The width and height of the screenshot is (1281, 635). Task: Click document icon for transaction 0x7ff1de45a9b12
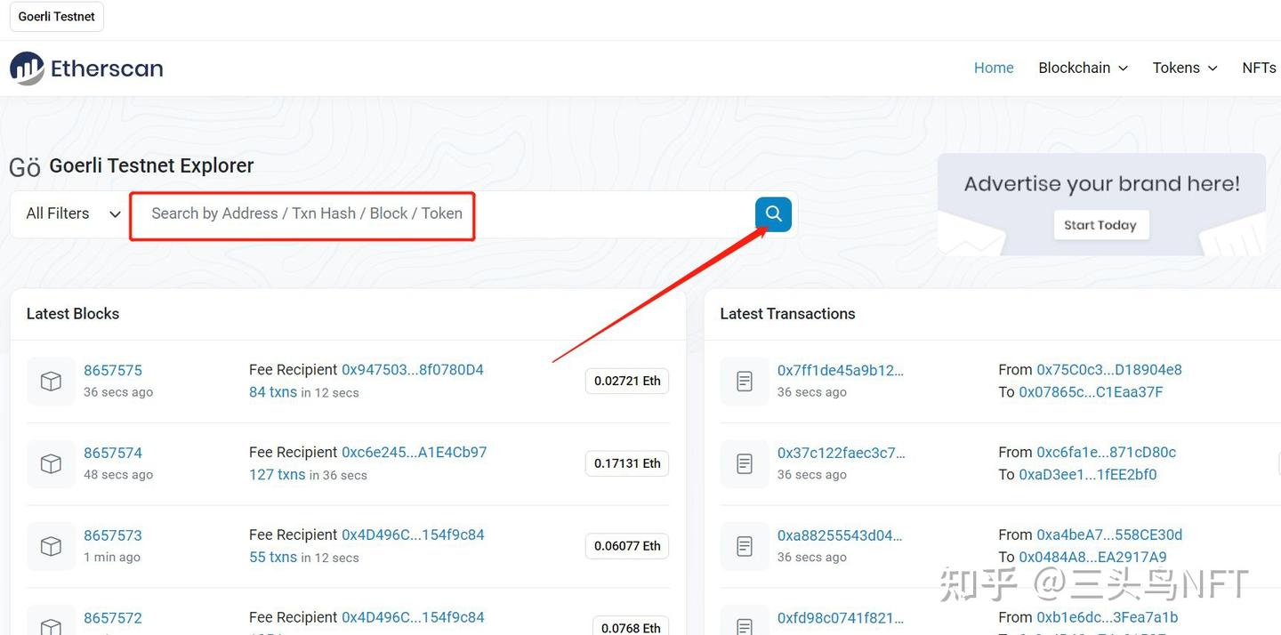745,381
